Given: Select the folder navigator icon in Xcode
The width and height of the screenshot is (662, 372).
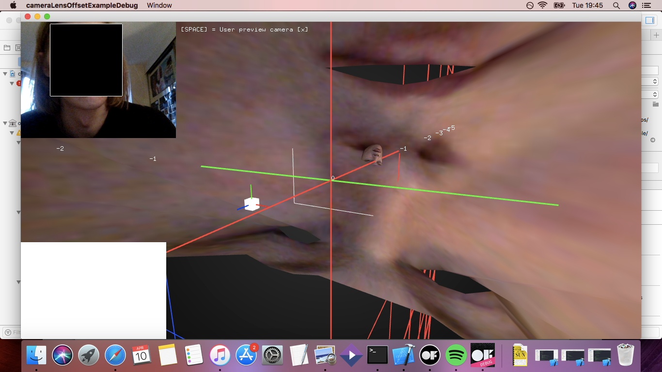Looking at the screenshot, I should pos(7,47).
